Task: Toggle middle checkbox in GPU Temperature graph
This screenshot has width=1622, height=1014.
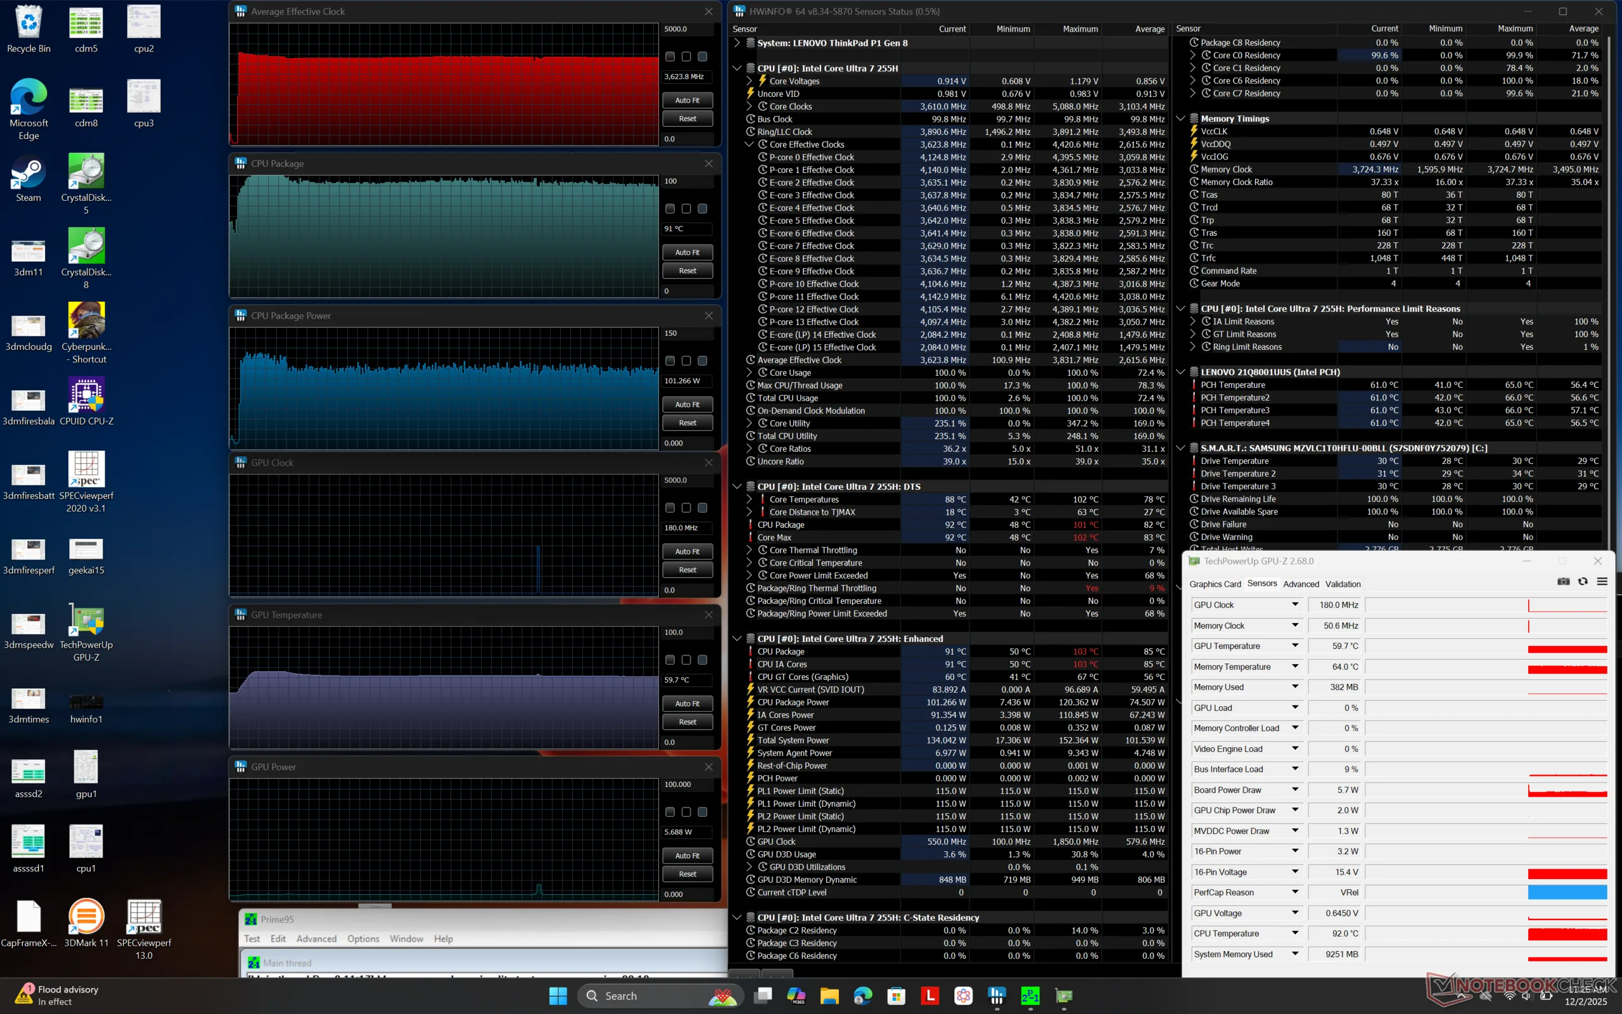Action: coord(686,660)
